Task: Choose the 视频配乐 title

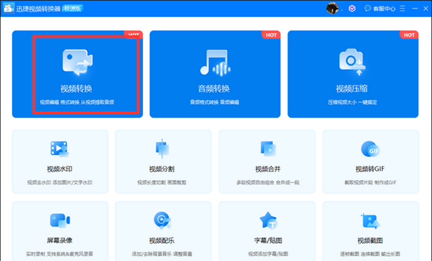Action: (162, 240)
